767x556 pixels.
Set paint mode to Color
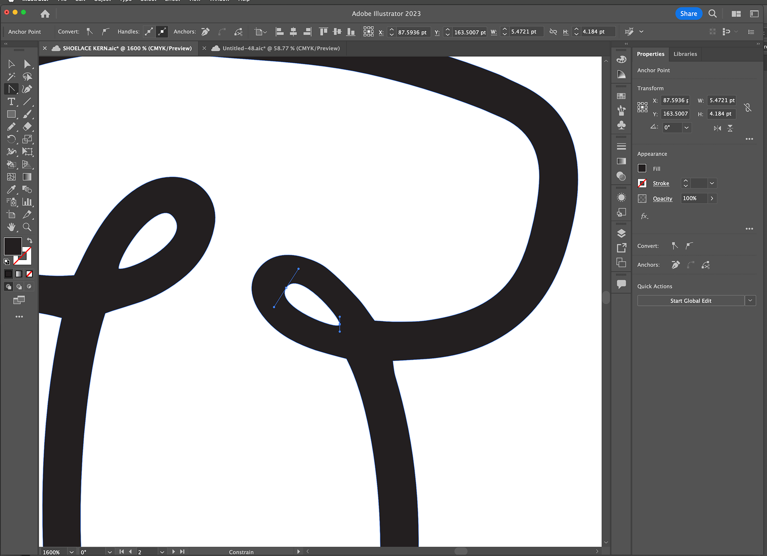[8, 274]
